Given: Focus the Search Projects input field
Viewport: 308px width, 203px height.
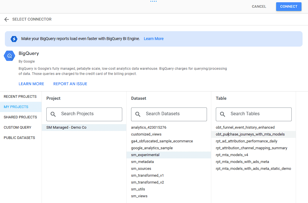Looking at the screenshot, I should [x=84, y=114].
